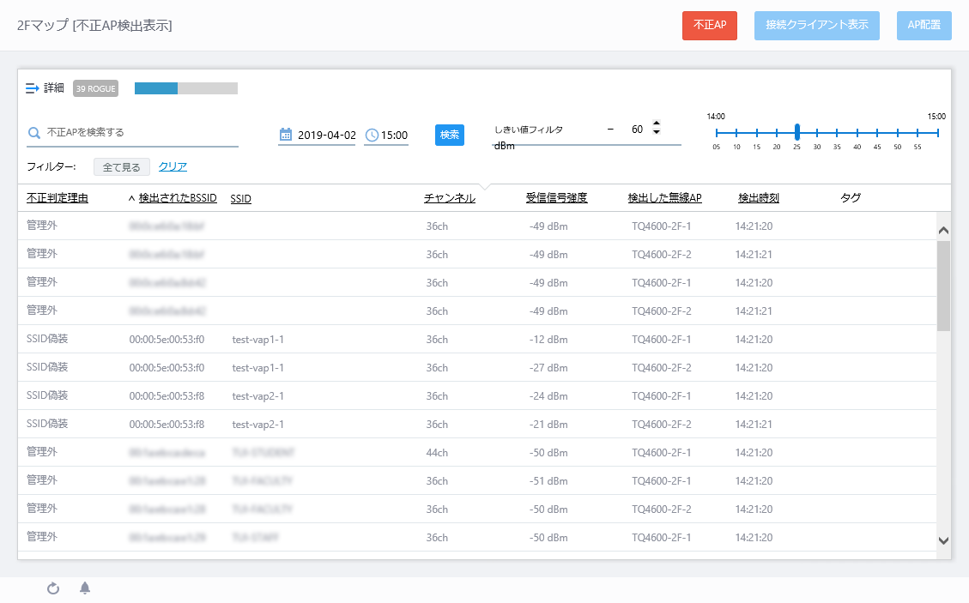Click the 10 minute tick on the timeline
This screenshot has width=969, height=603.
(x=736, y=132)
